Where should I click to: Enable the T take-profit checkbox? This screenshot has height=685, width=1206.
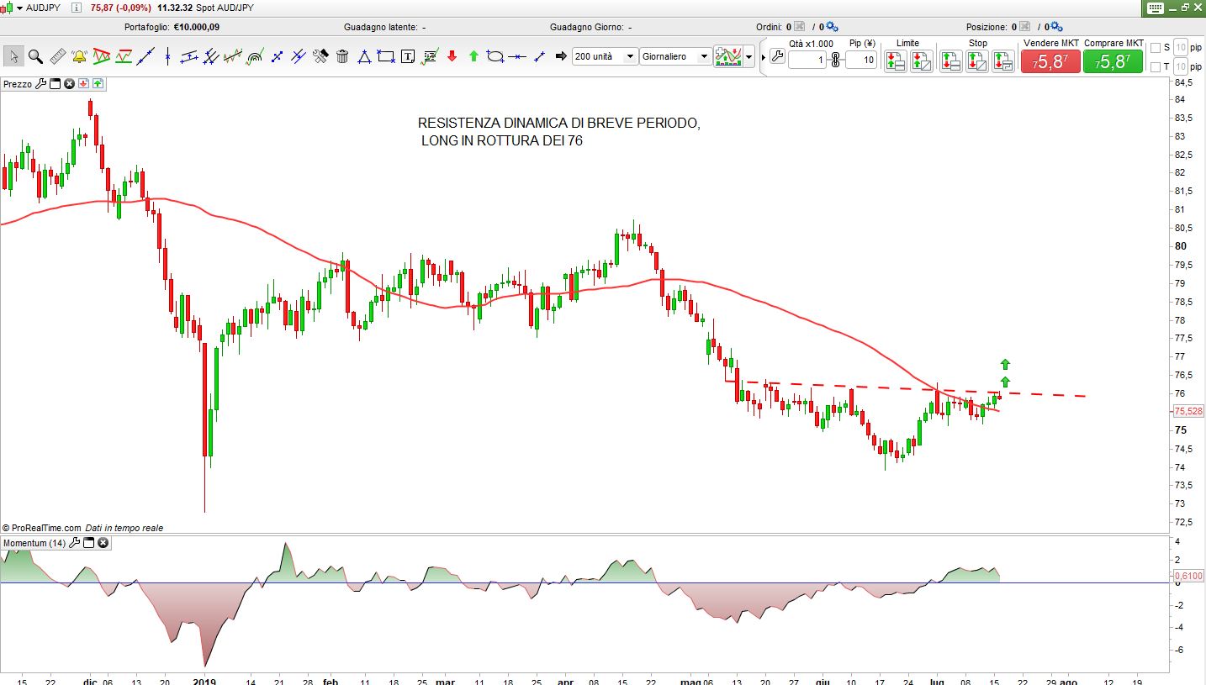1155,66
